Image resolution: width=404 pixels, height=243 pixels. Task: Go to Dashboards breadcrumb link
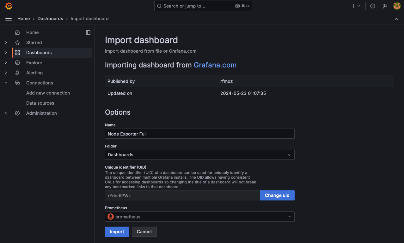click(x=50, y=19)
